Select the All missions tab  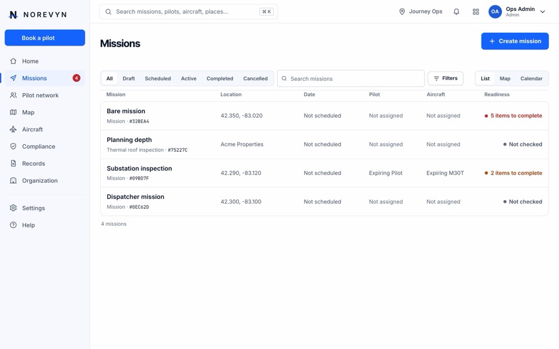point(109,79)
